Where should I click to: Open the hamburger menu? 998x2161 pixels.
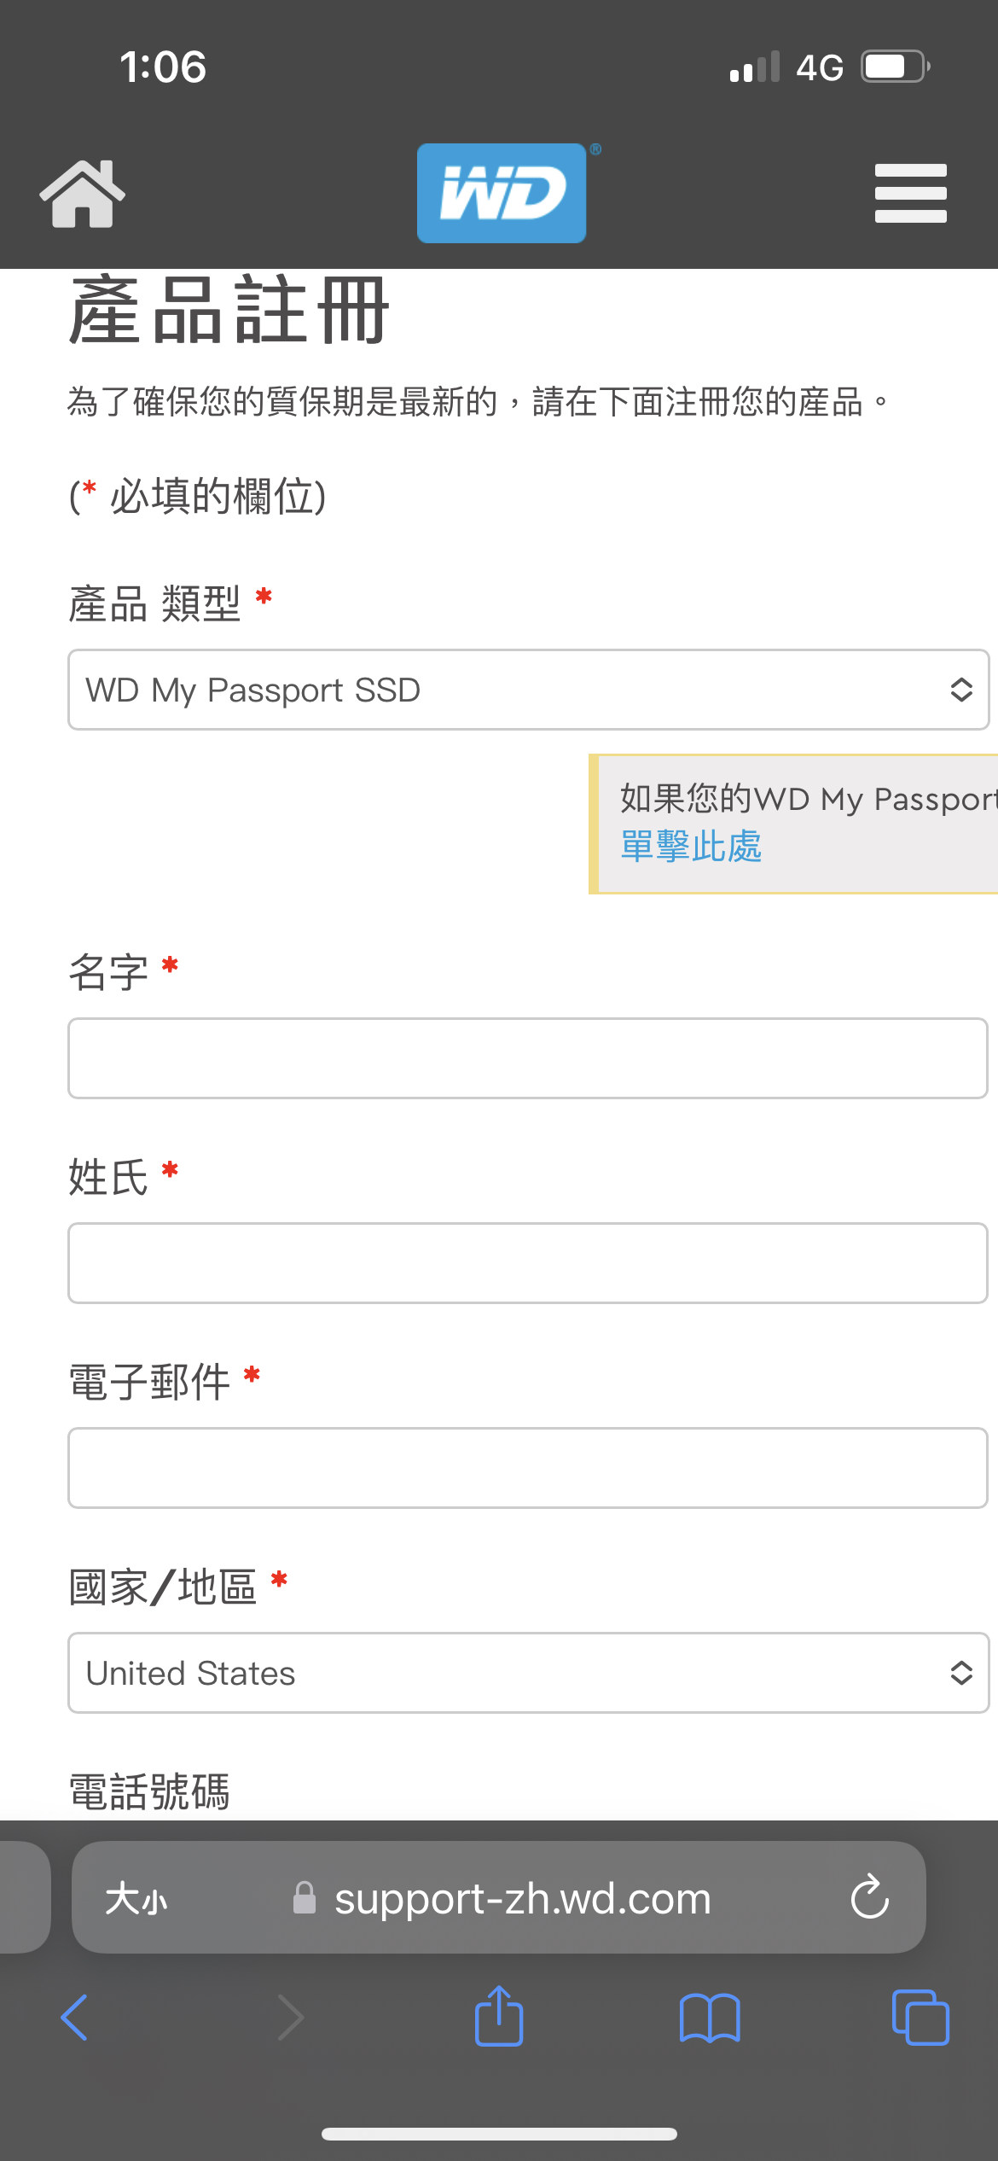click(910, 194)
